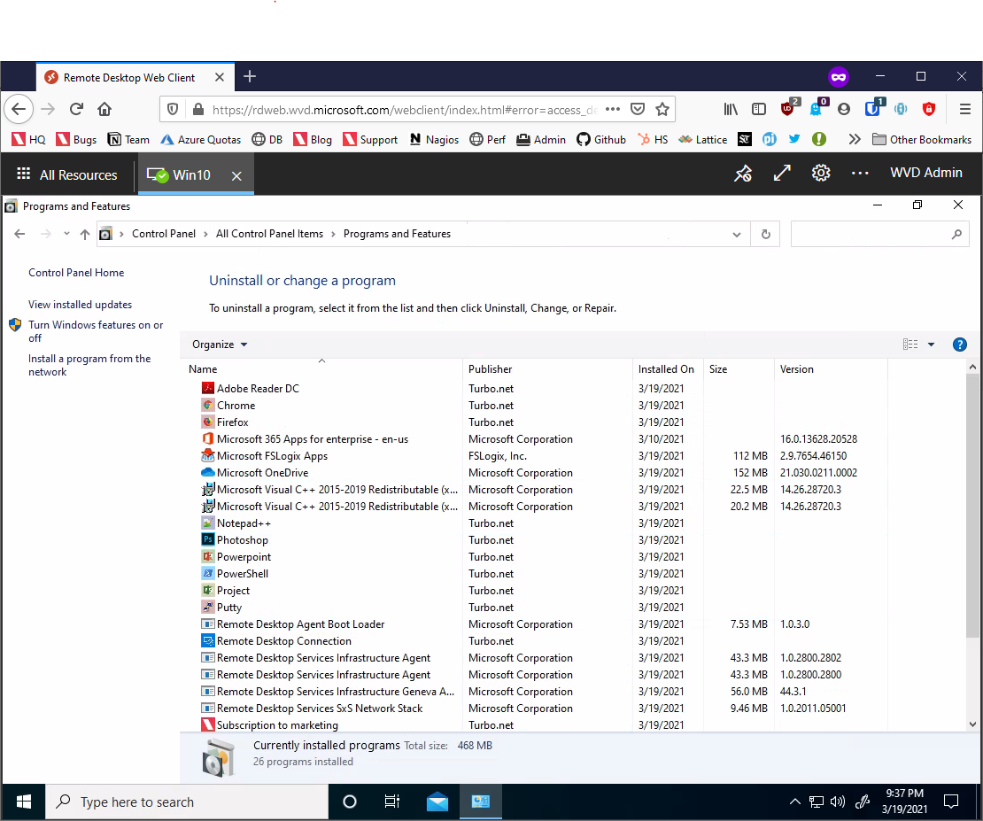Click the Remote Desktop settings gear icon

pos(821,174)
